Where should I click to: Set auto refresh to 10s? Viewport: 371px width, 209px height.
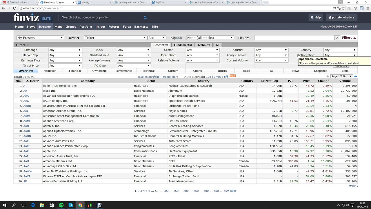[208, 77]
